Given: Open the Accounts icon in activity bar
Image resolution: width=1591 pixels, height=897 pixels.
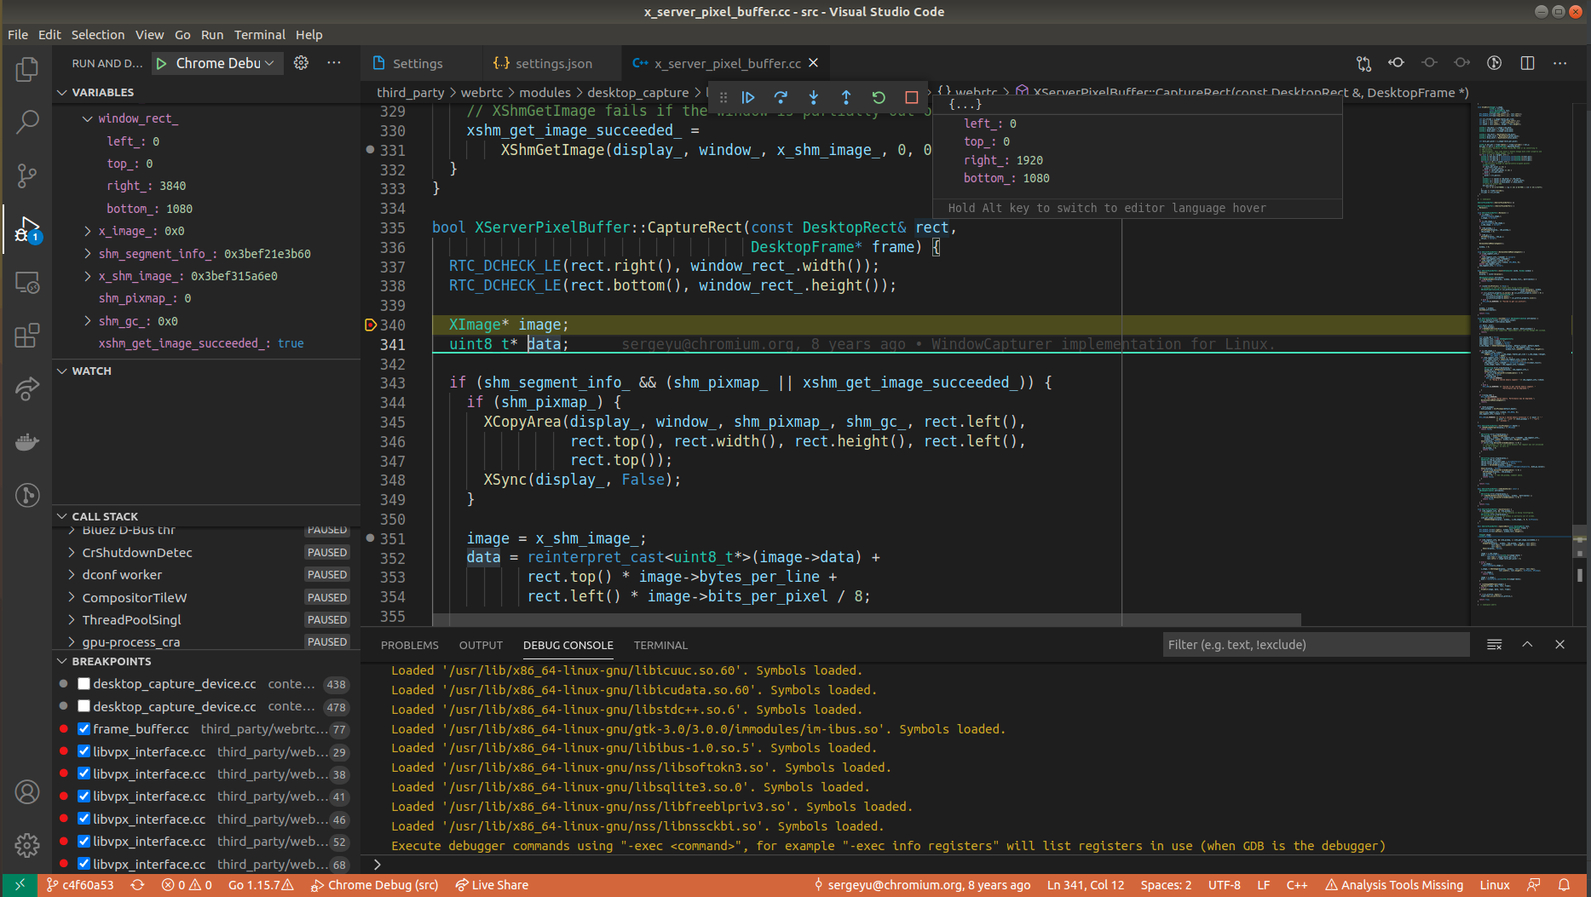Looking at the screenshot, I should [x=27, y=792].
